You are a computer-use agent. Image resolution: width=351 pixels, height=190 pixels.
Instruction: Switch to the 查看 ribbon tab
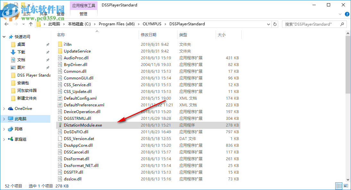pyautogui.click(x=60, y=14)
